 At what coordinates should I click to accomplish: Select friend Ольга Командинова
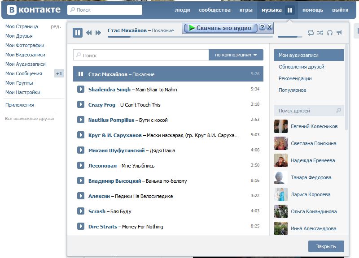pyautogui.click(x=314, y=211)
